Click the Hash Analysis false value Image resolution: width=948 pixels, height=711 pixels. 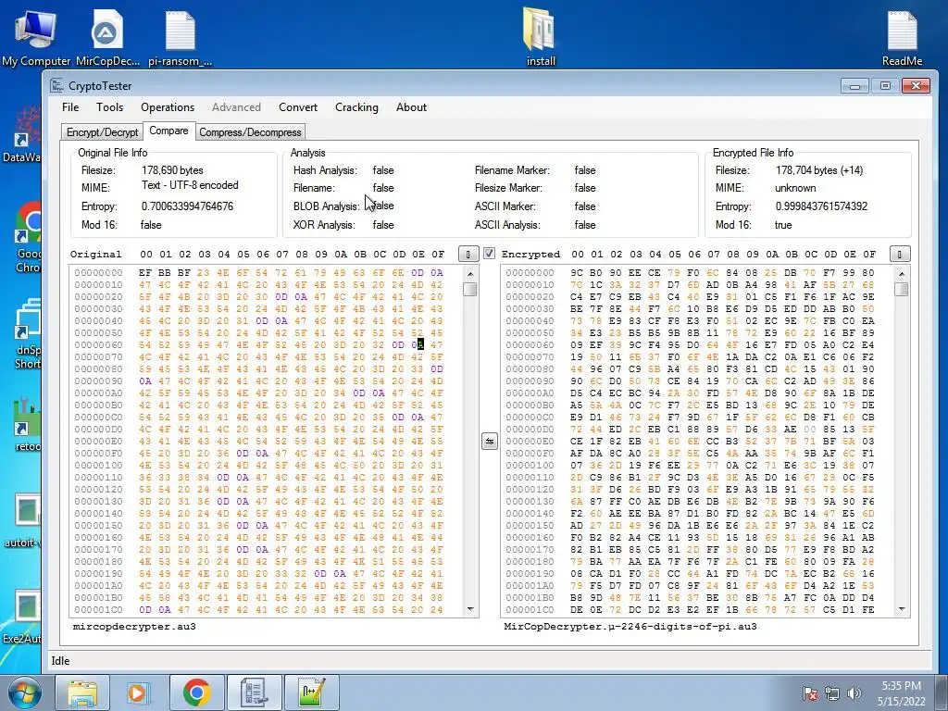click(x=383, y=170)
